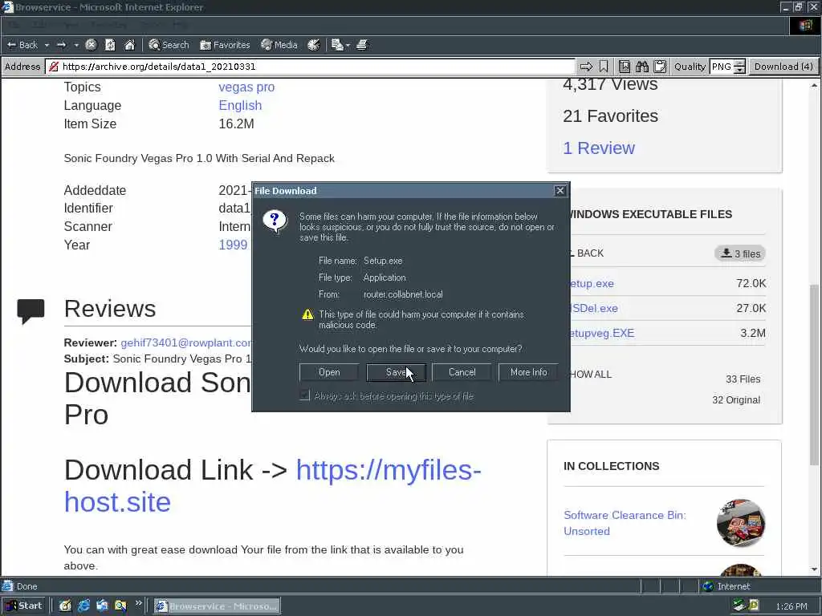Click the Outlook Express quick launch icon

tap(102, 606)
